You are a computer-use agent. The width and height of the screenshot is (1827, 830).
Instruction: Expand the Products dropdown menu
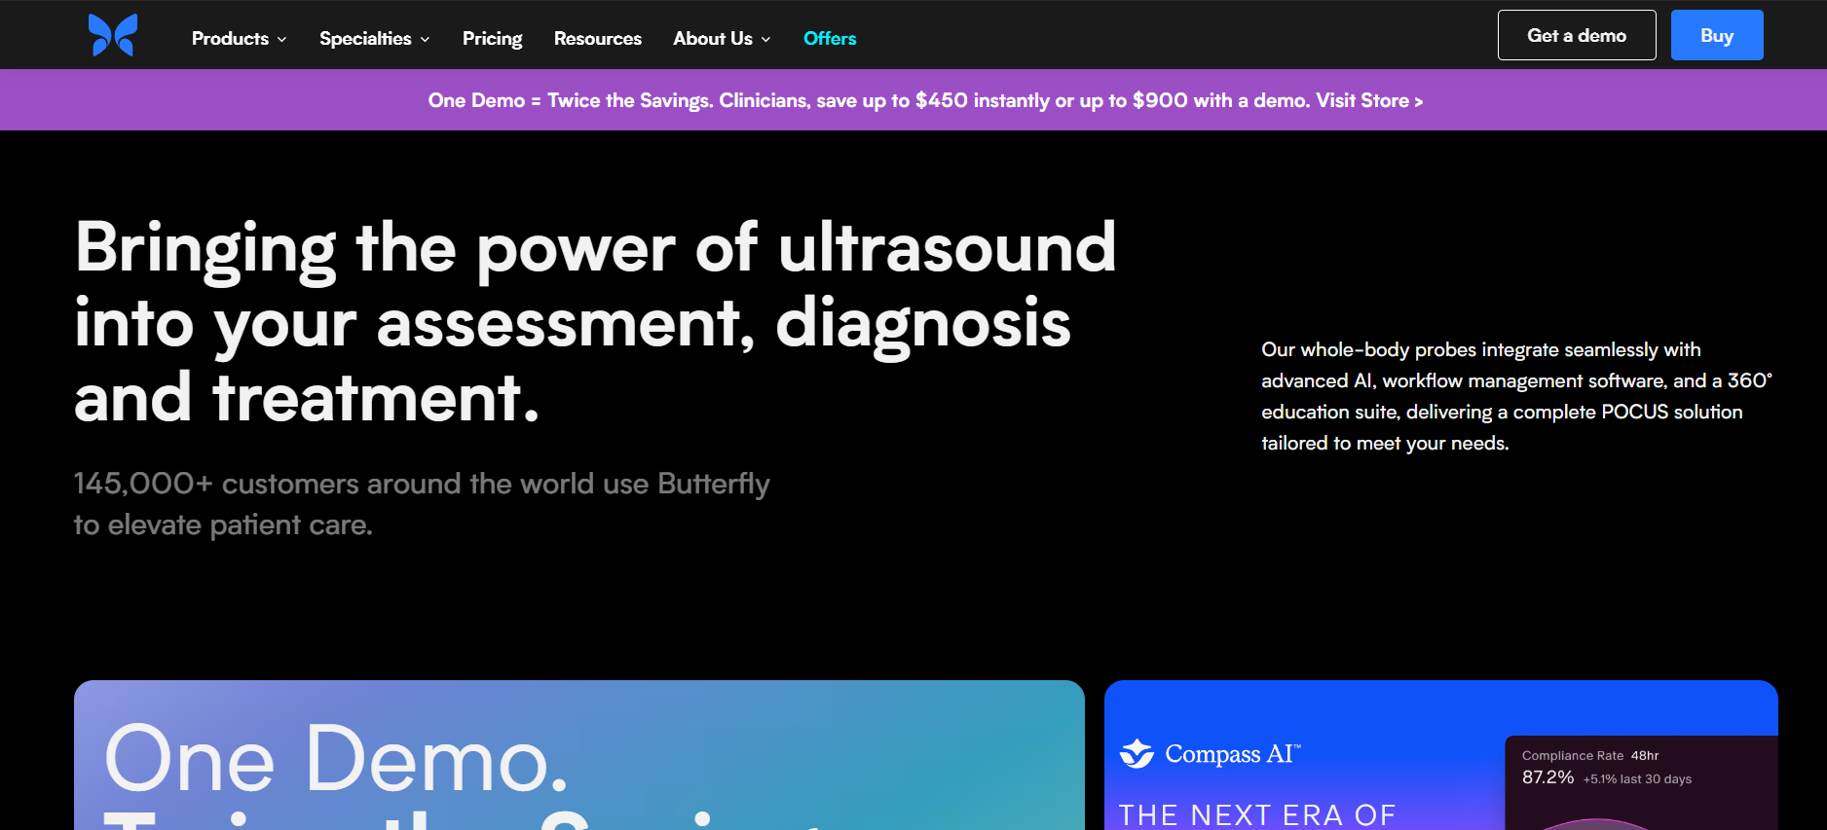click(x=239, y=38)
